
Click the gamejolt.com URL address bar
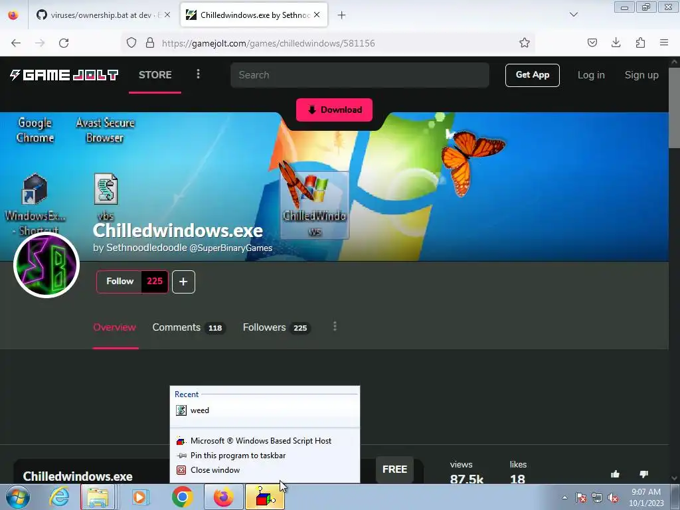(329, 43)
